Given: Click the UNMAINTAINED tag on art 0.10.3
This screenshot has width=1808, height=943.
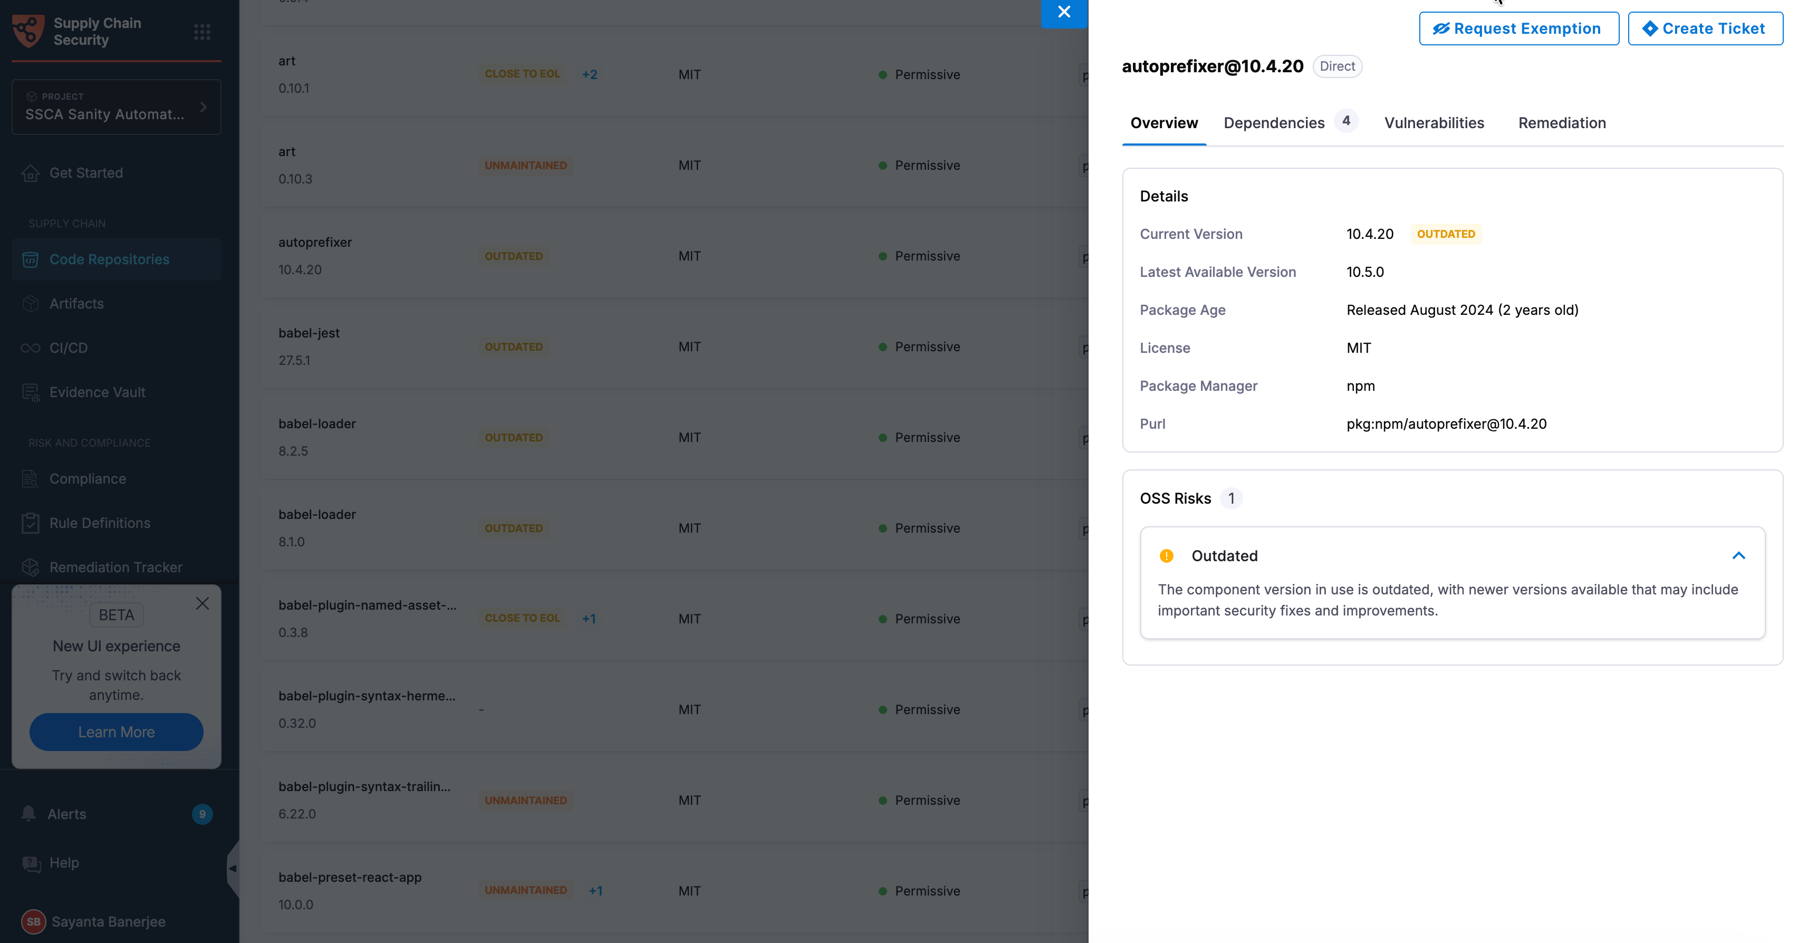Looking at the screenshot, I should point(525,166).
